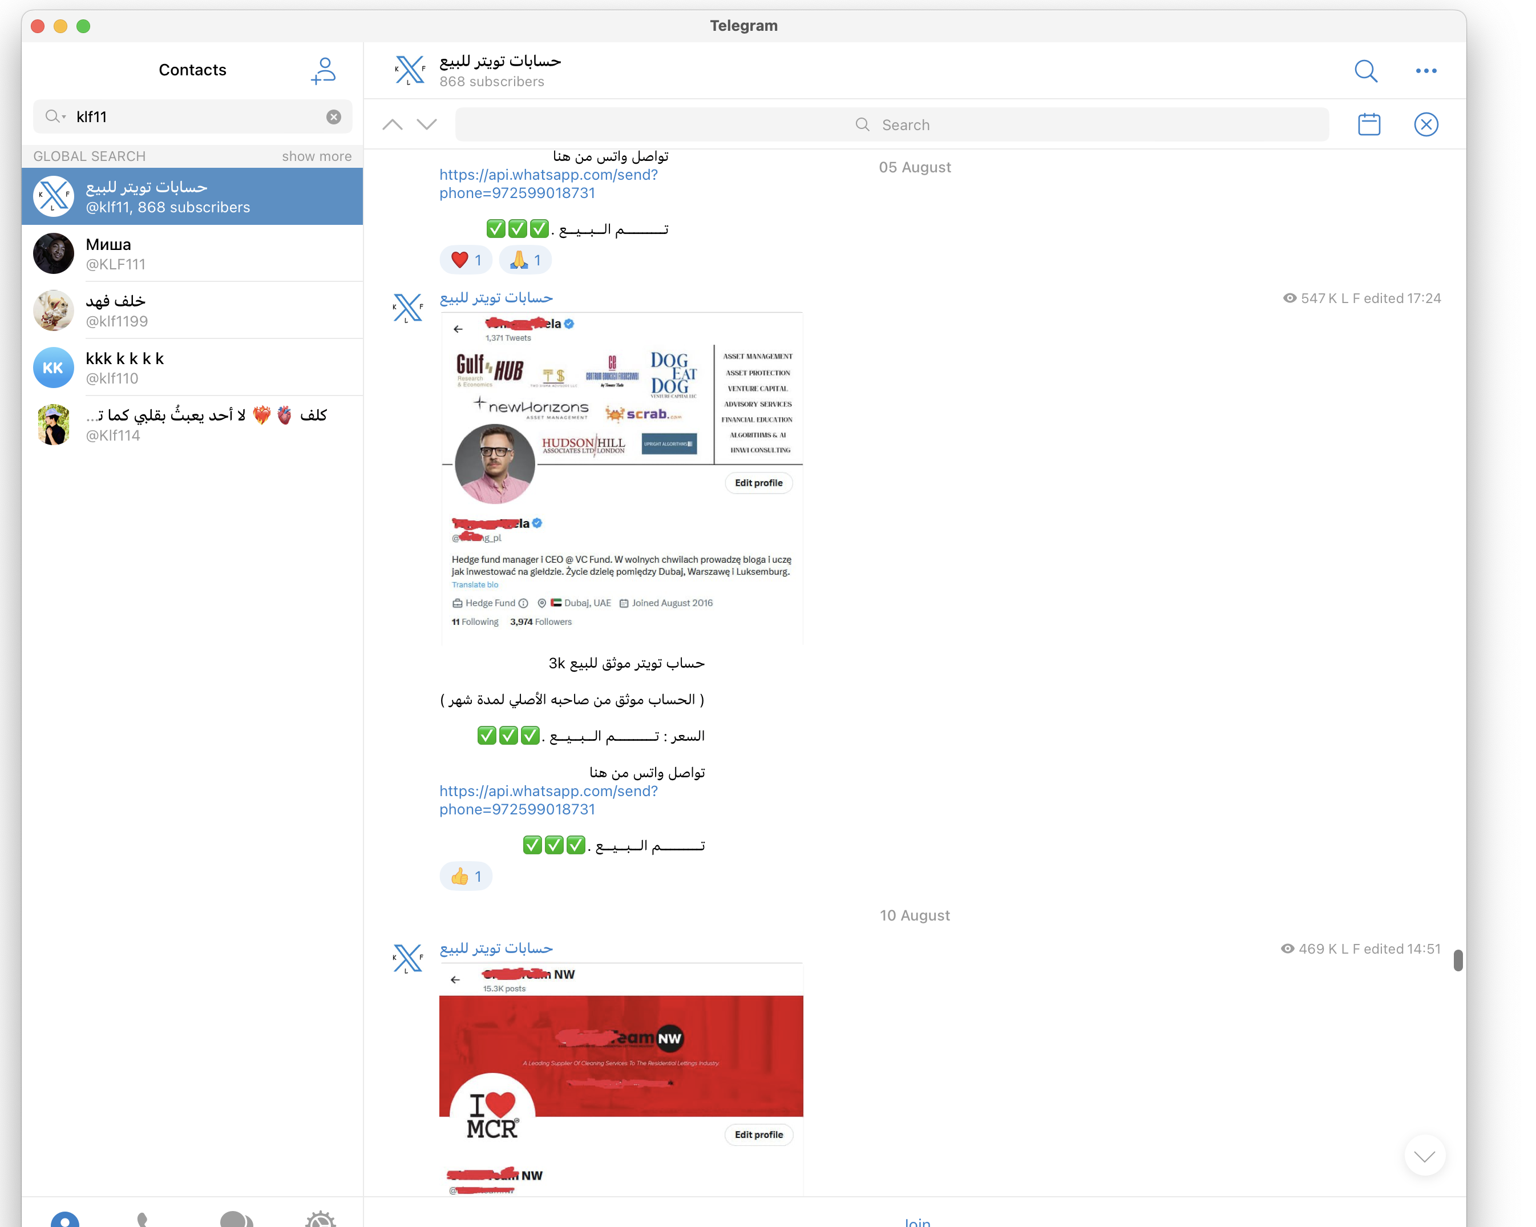Image resolution: width=1536 pixels, height=1227 pixels.
Task: Click the contacts search field
Action: click(192, 117)
